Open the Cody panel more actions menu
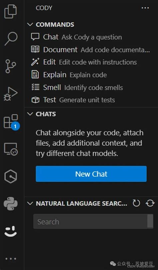Image resolution: width=158 pixels, height=270 pixels. click(x=145, y=8)
